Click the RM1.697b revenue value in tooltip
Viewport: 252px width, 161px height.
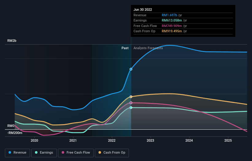[x=169, y=15]
